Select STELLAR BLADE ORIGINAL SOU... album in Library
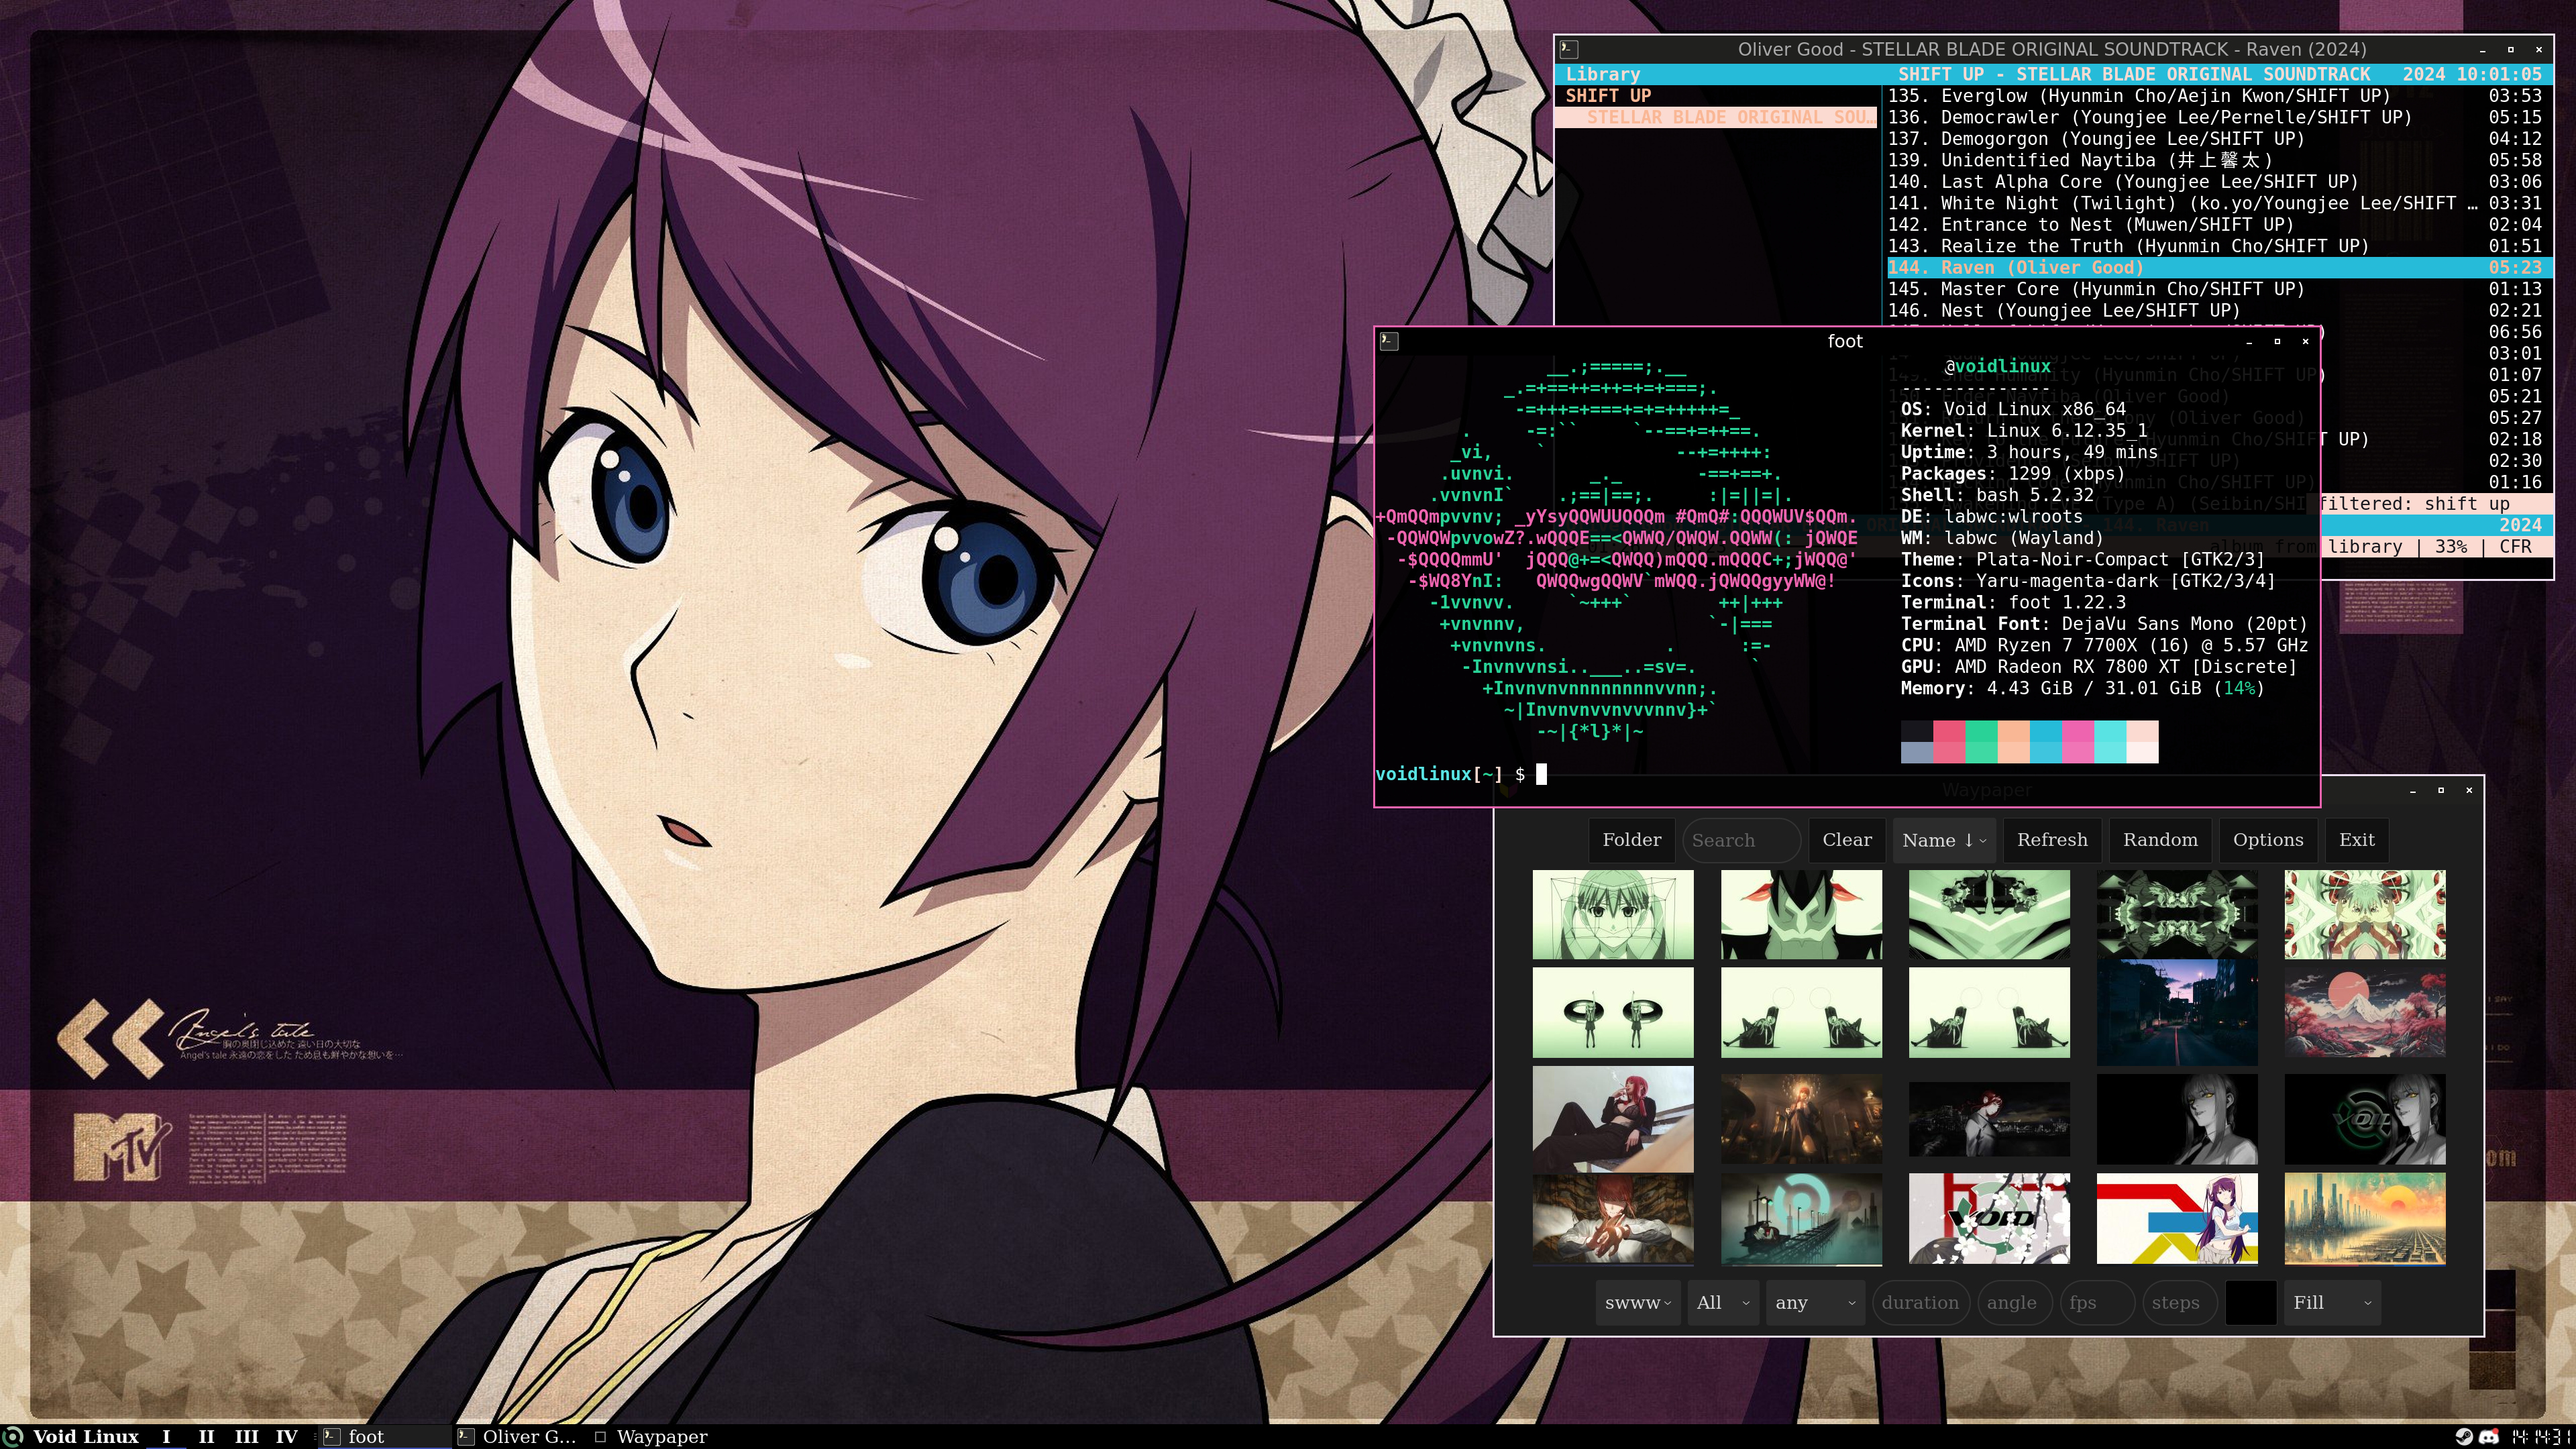The height and width of the screenshot is (1449, 2576). click(x=1717, y=117)
